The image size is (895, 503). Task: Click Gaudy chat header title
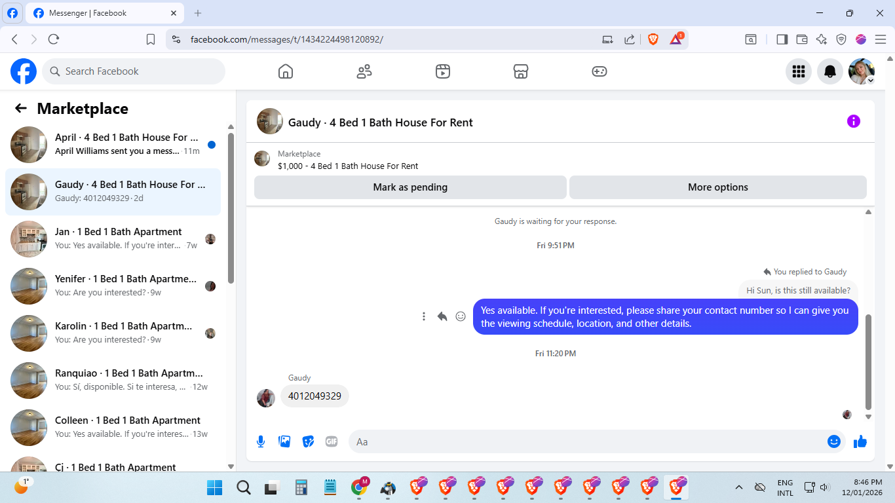point(381,122)
